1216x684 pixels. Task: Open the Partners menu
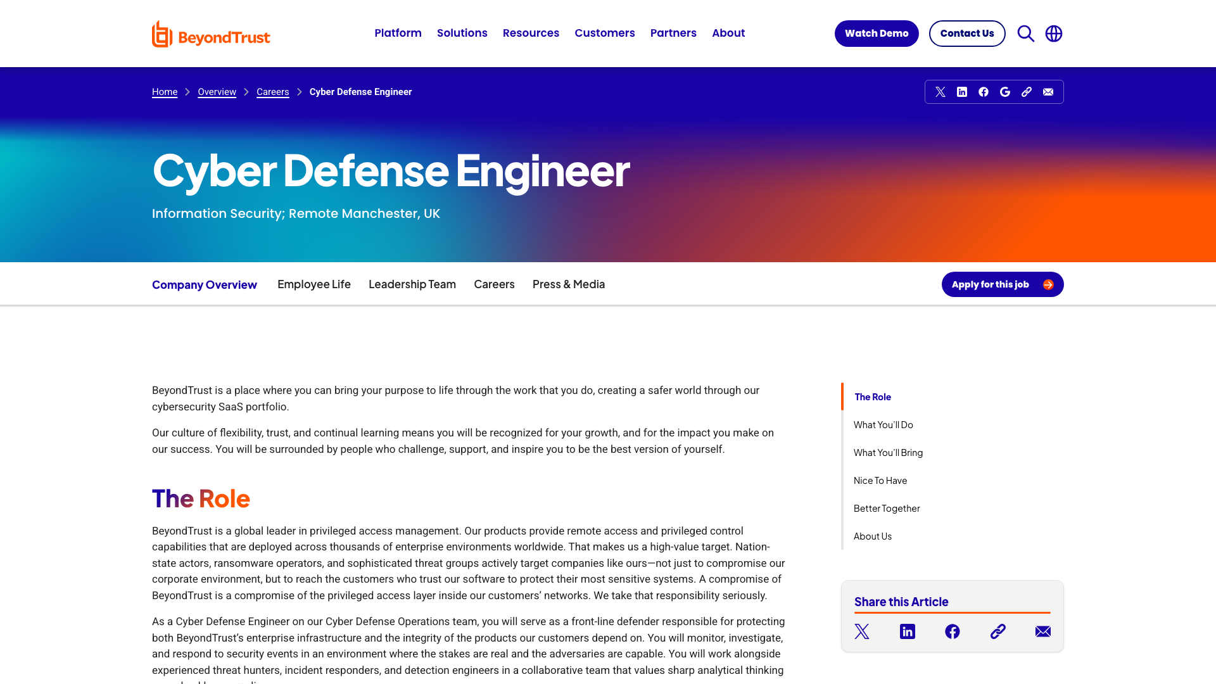tap(673, 33)
